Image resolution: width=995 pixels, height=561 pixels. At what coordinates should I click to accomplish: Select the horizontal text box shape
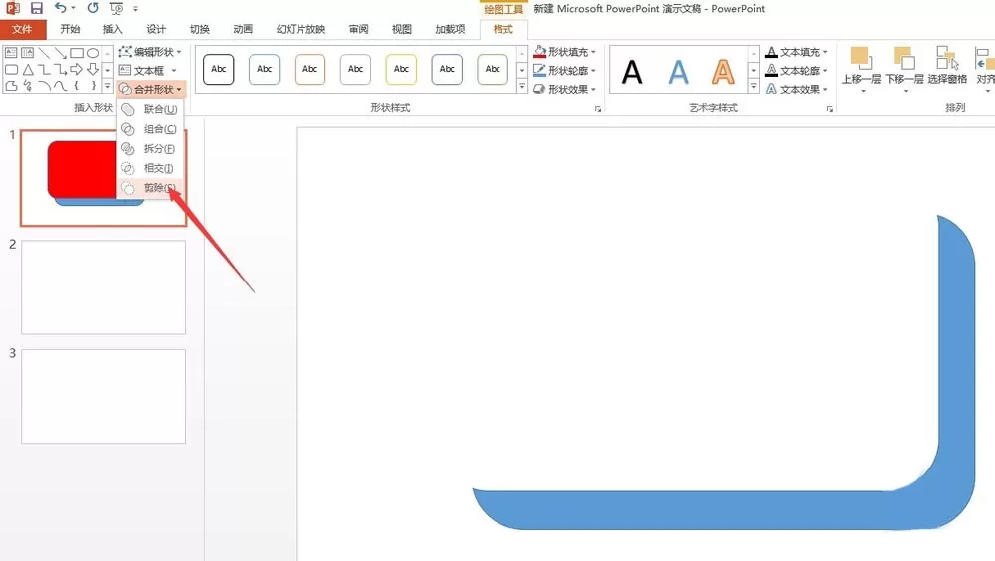click(x=11, y=53)
